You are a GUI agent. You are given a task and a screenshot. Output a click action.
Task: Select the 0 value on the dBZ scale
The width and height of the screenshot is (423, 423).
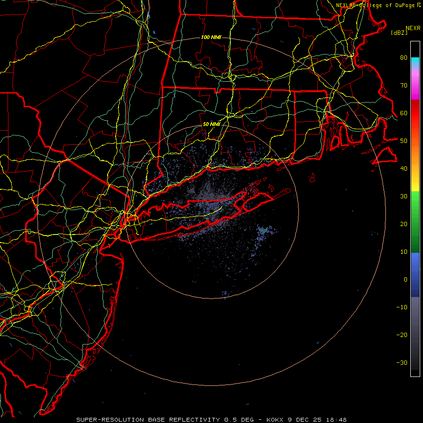[406, 280]
